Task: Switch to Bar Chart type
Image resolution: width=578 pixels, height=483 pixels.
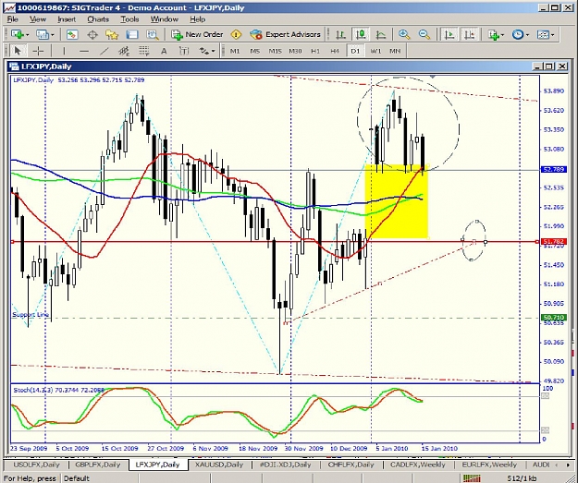Action: coord(340,34)
